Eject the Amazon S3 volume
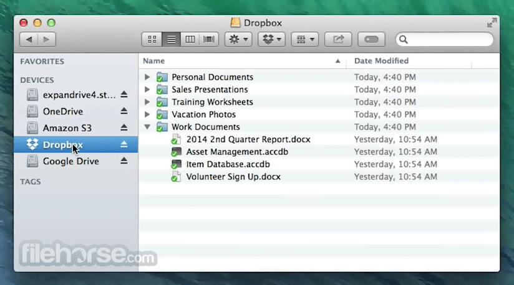Screen dimensions: 514x285 point(124,128)
